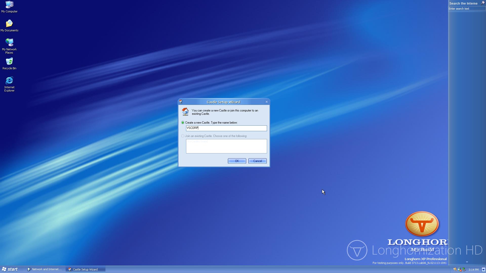Click the keys tray icon
Viewport: 486px width, 273px height.
pyautogui.click(x=455, y=269)
